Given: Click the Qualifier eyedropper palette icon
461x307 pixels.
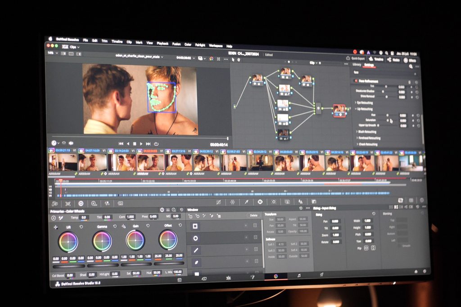Looking at the screenshot, I should (246, 202).
